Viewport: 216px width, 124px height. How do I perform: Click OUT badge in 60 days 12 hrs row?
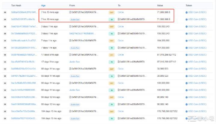pyautogui.click(x=112, y=97)
